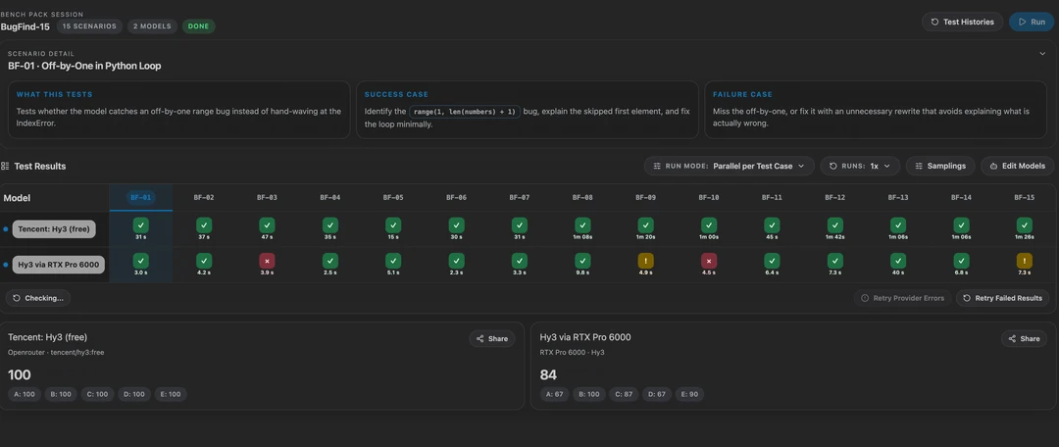
Task: Open Tencent Hy3 BF-01 pass result, 31 s
Action: click(x=140, y=225)
